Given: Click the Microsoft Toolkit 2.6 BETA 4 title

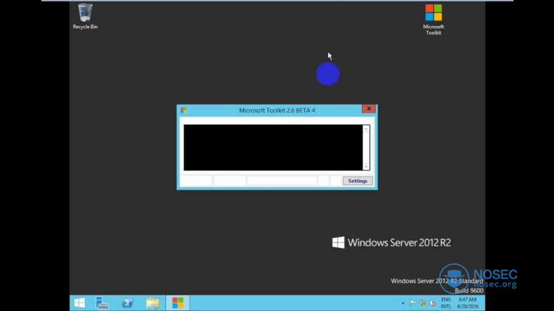Looking at the screenshot, I should point(277,110).
